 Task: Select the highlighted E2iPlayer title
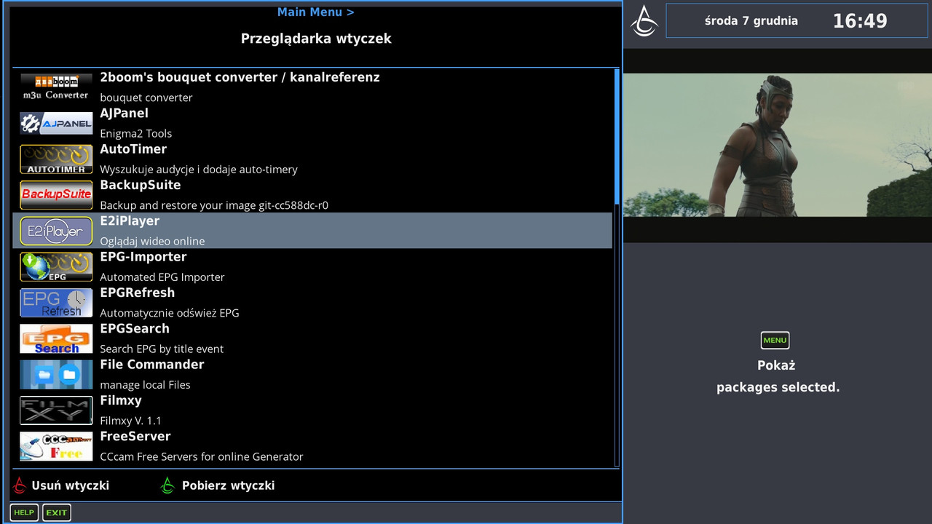click(x=130, y=221)
